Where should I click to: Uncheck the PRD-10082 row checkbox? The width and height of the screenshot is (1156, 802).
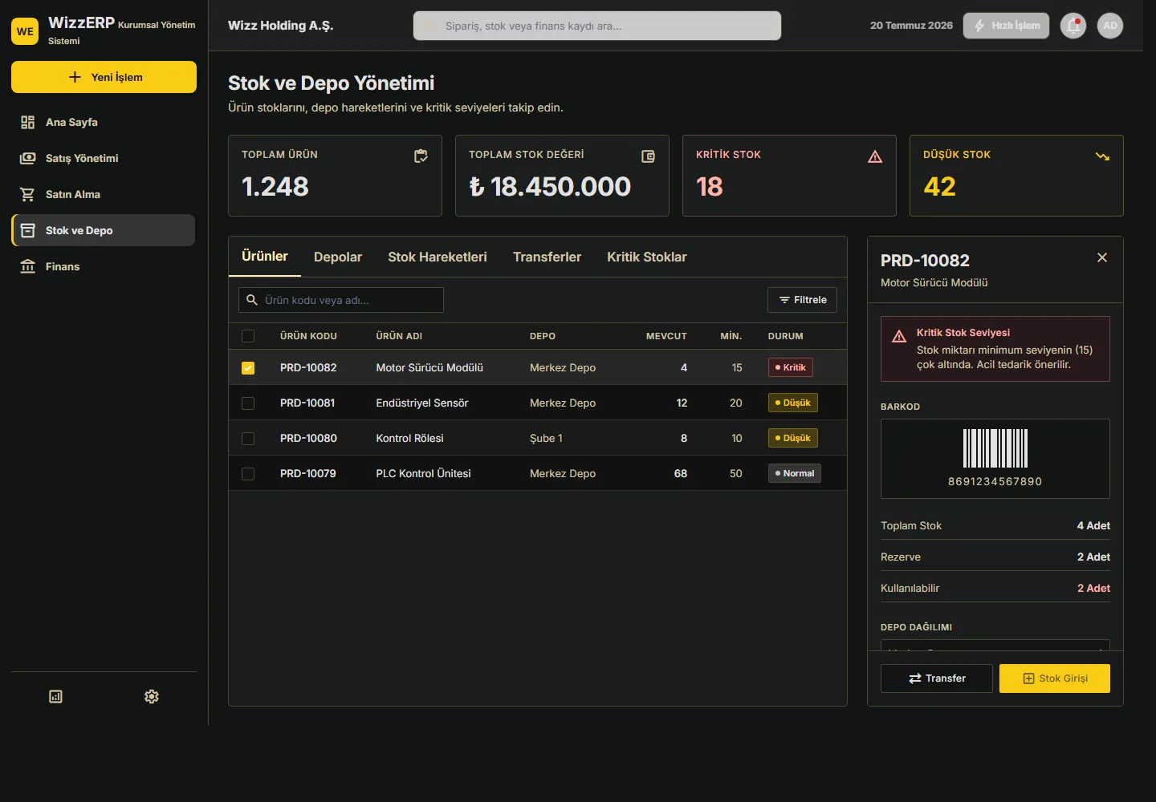[248, 368]
